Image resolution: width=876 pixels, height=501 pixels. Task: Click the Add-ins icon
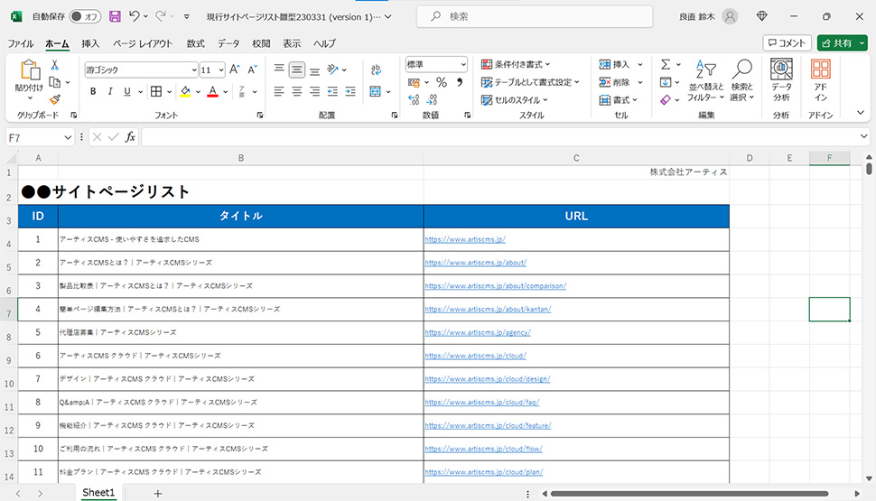[x=820, y=81]
